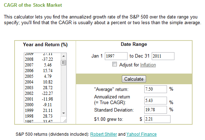The height and width of the screenshot is (140, 205).
Task: Select the "Average" return result field
Action: [156, 89]
